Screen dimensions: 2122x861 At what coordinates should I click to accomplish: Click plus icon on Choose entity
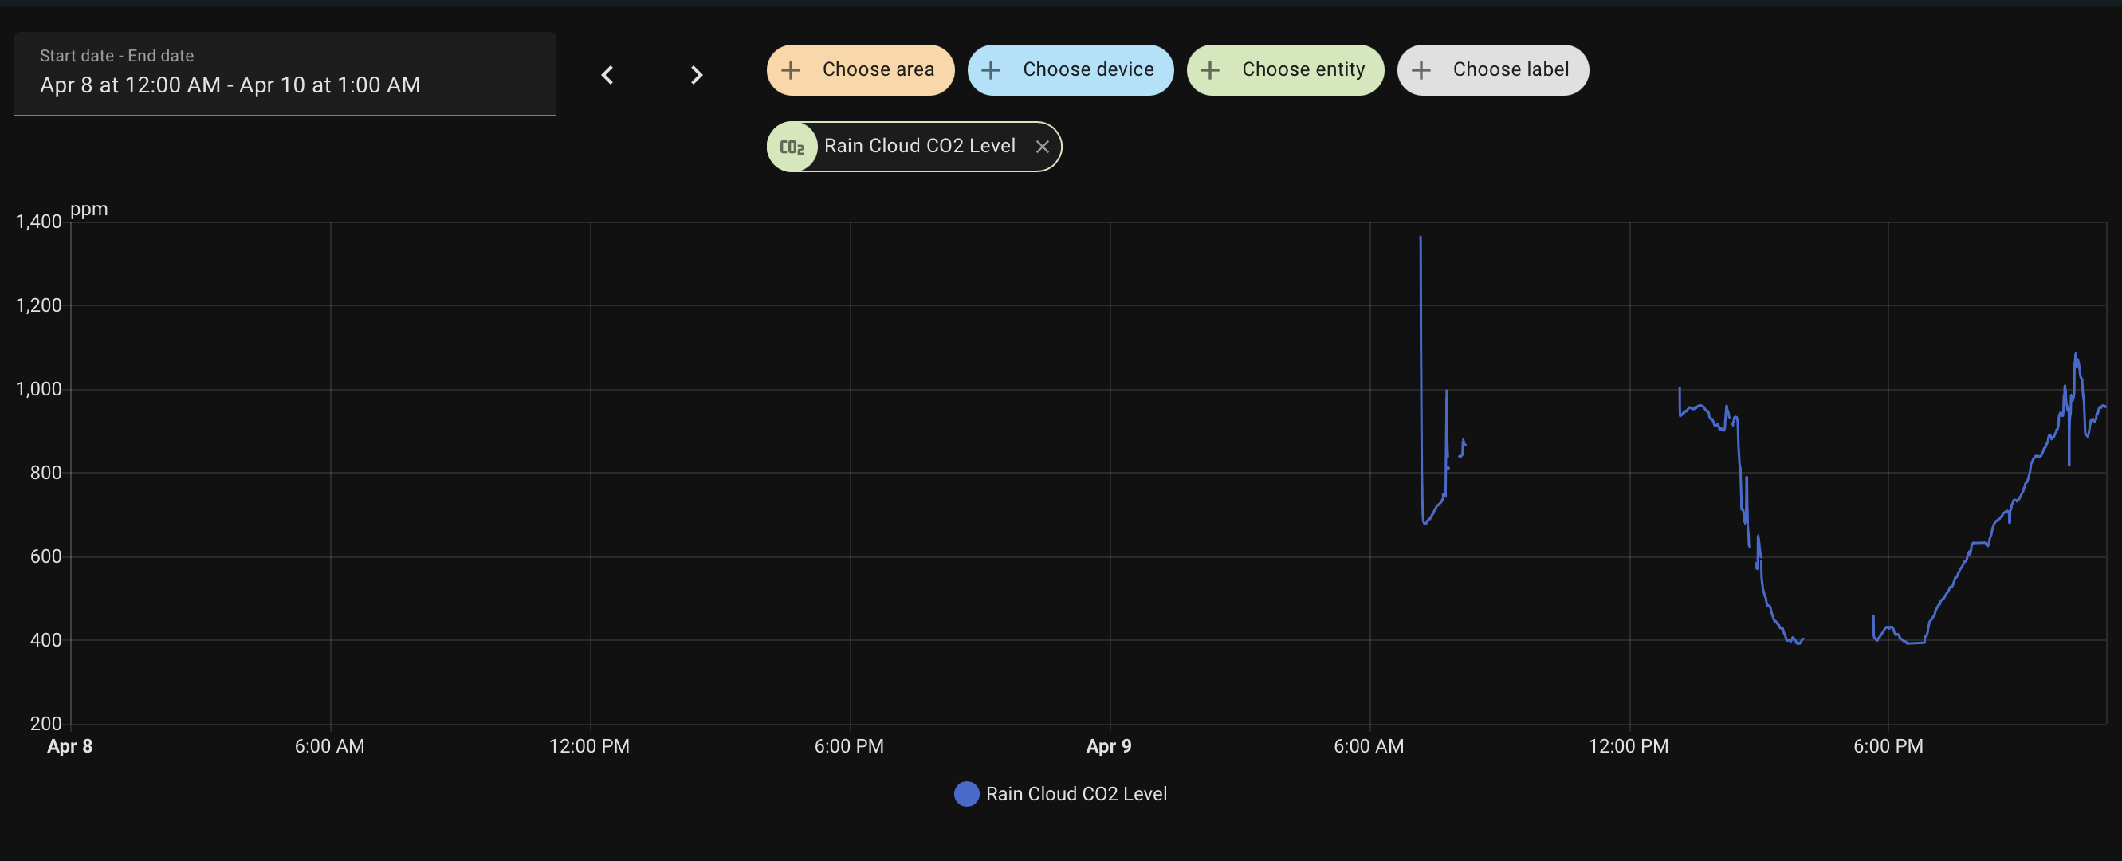pos(1210,70)
